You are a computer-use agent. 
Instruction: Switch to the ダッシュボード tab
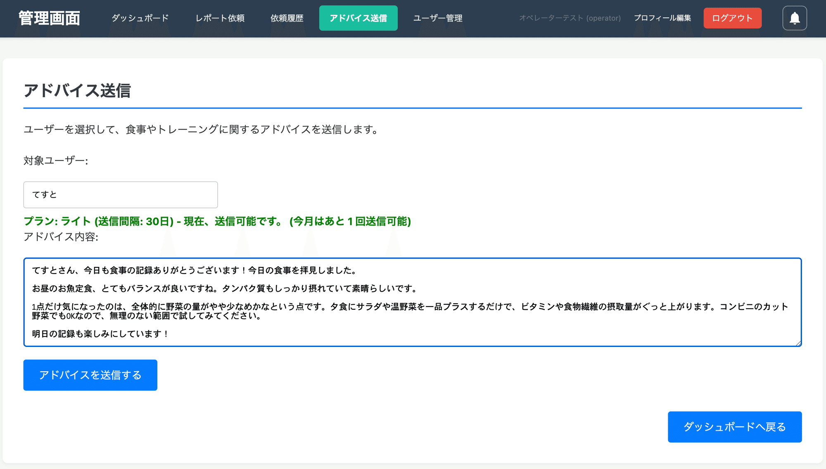click(140, 18)
